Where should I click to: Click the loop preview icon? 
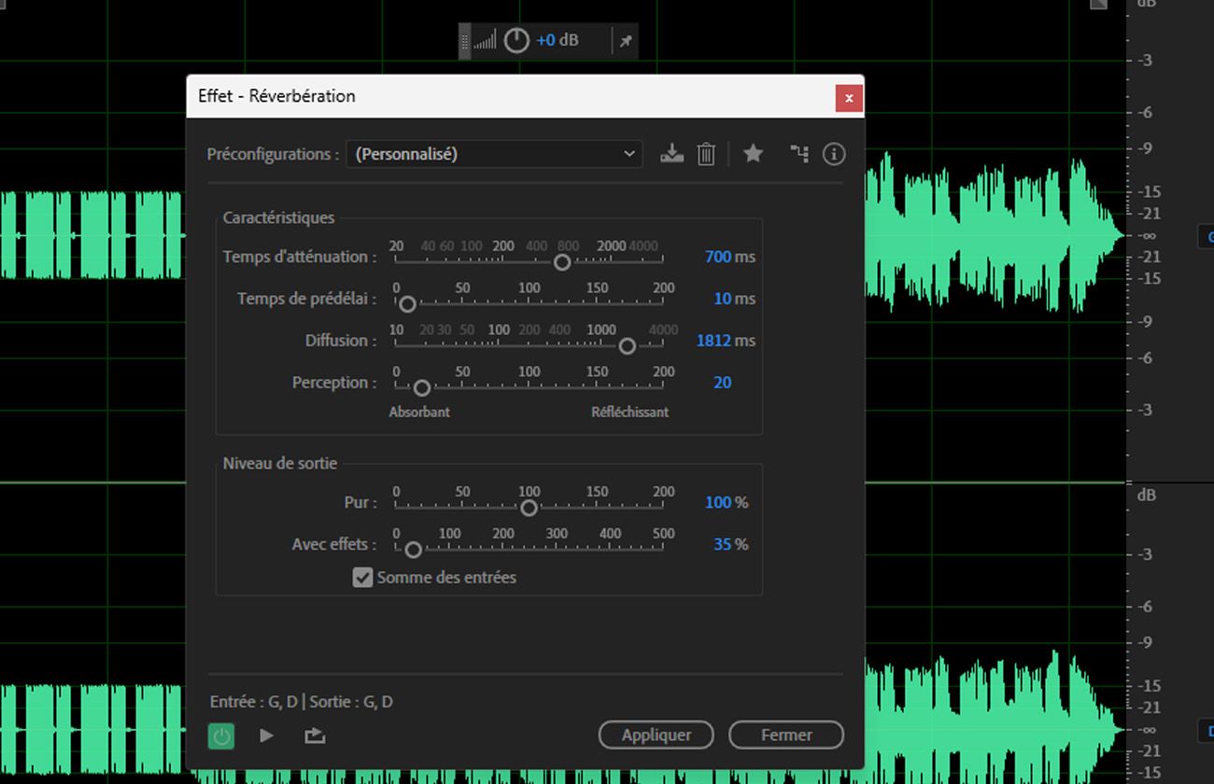(315, 735)
